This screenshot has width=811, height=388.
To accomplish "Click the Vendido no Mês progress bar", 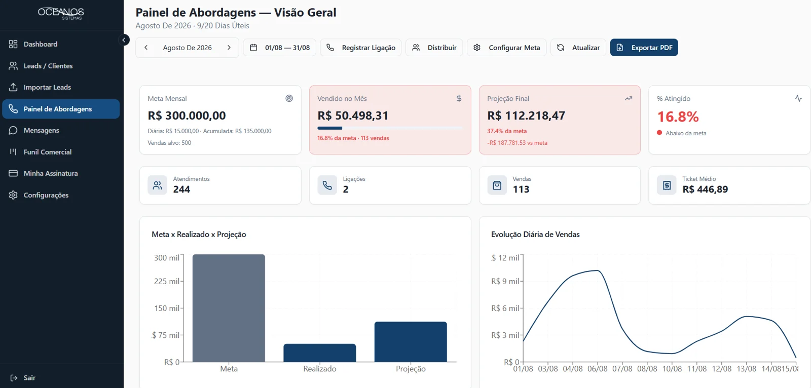I will (x=390, y=128).
